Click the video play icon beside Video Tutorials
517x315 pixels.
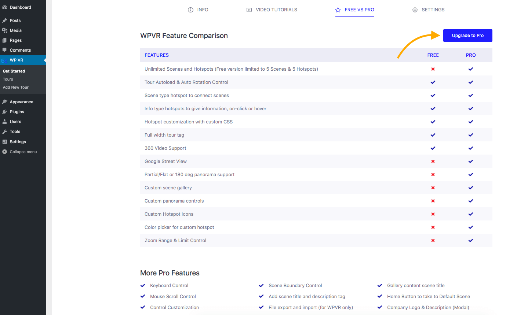coord(249,10)
